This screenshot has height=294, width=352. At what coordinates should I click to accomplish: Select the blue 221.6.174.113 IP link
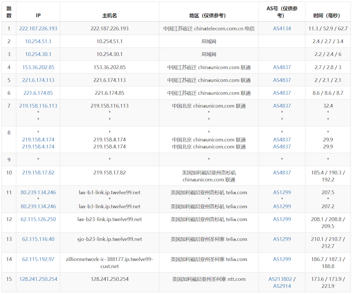click(x=38, y=80)
